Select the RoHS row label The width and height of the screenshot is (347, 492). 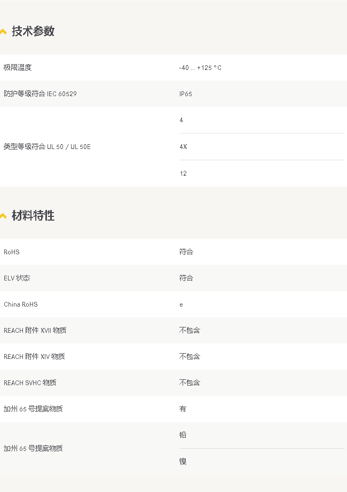click(12, 252)
